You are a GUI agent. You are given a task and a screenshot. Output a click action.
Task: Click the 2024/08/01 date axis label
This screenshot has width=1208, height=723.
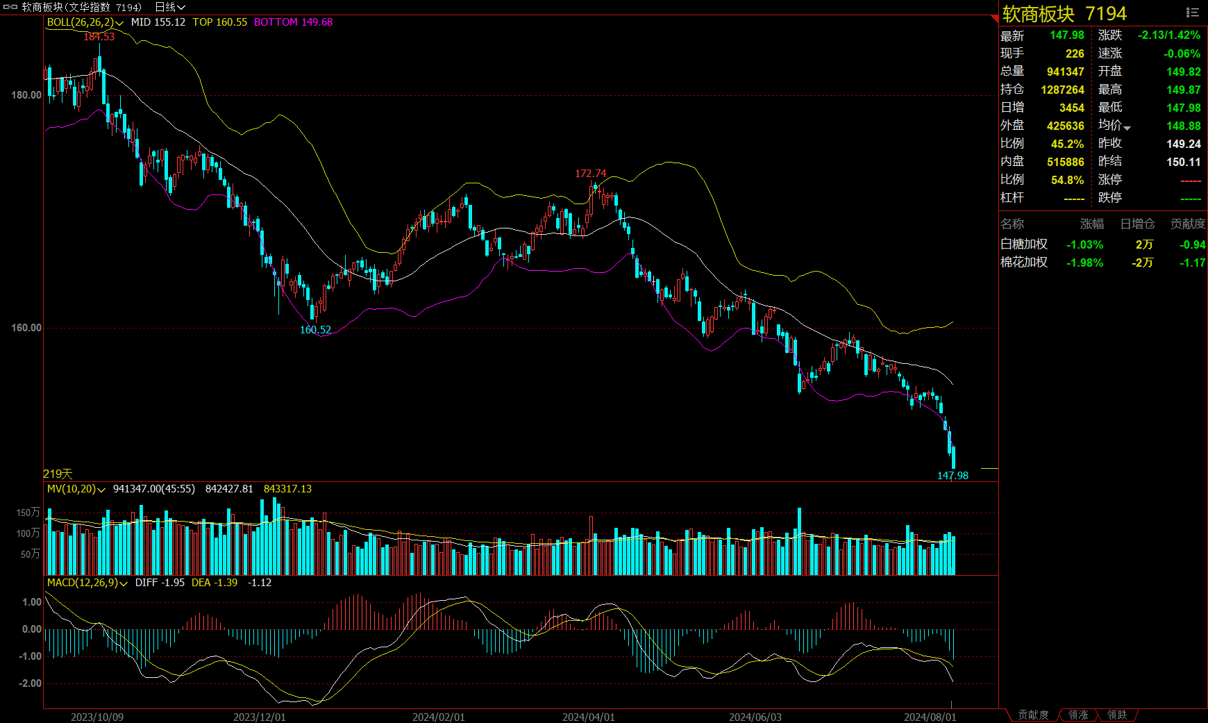[x=930, y=717]
